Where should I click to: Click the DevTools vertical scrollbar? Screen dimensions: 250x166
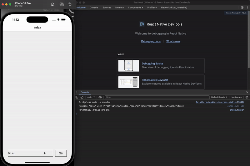[249, 40]
